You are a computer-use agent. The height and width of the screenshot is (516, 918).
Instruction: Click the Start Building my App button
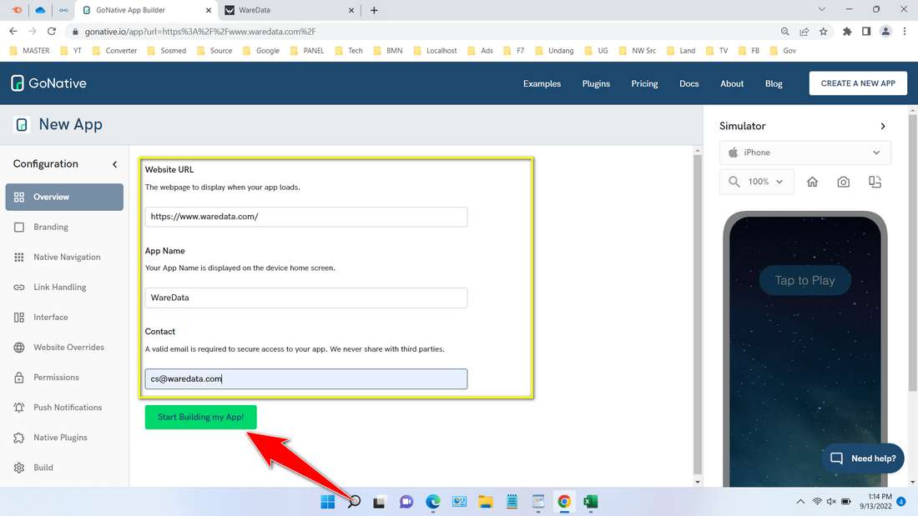200,417
